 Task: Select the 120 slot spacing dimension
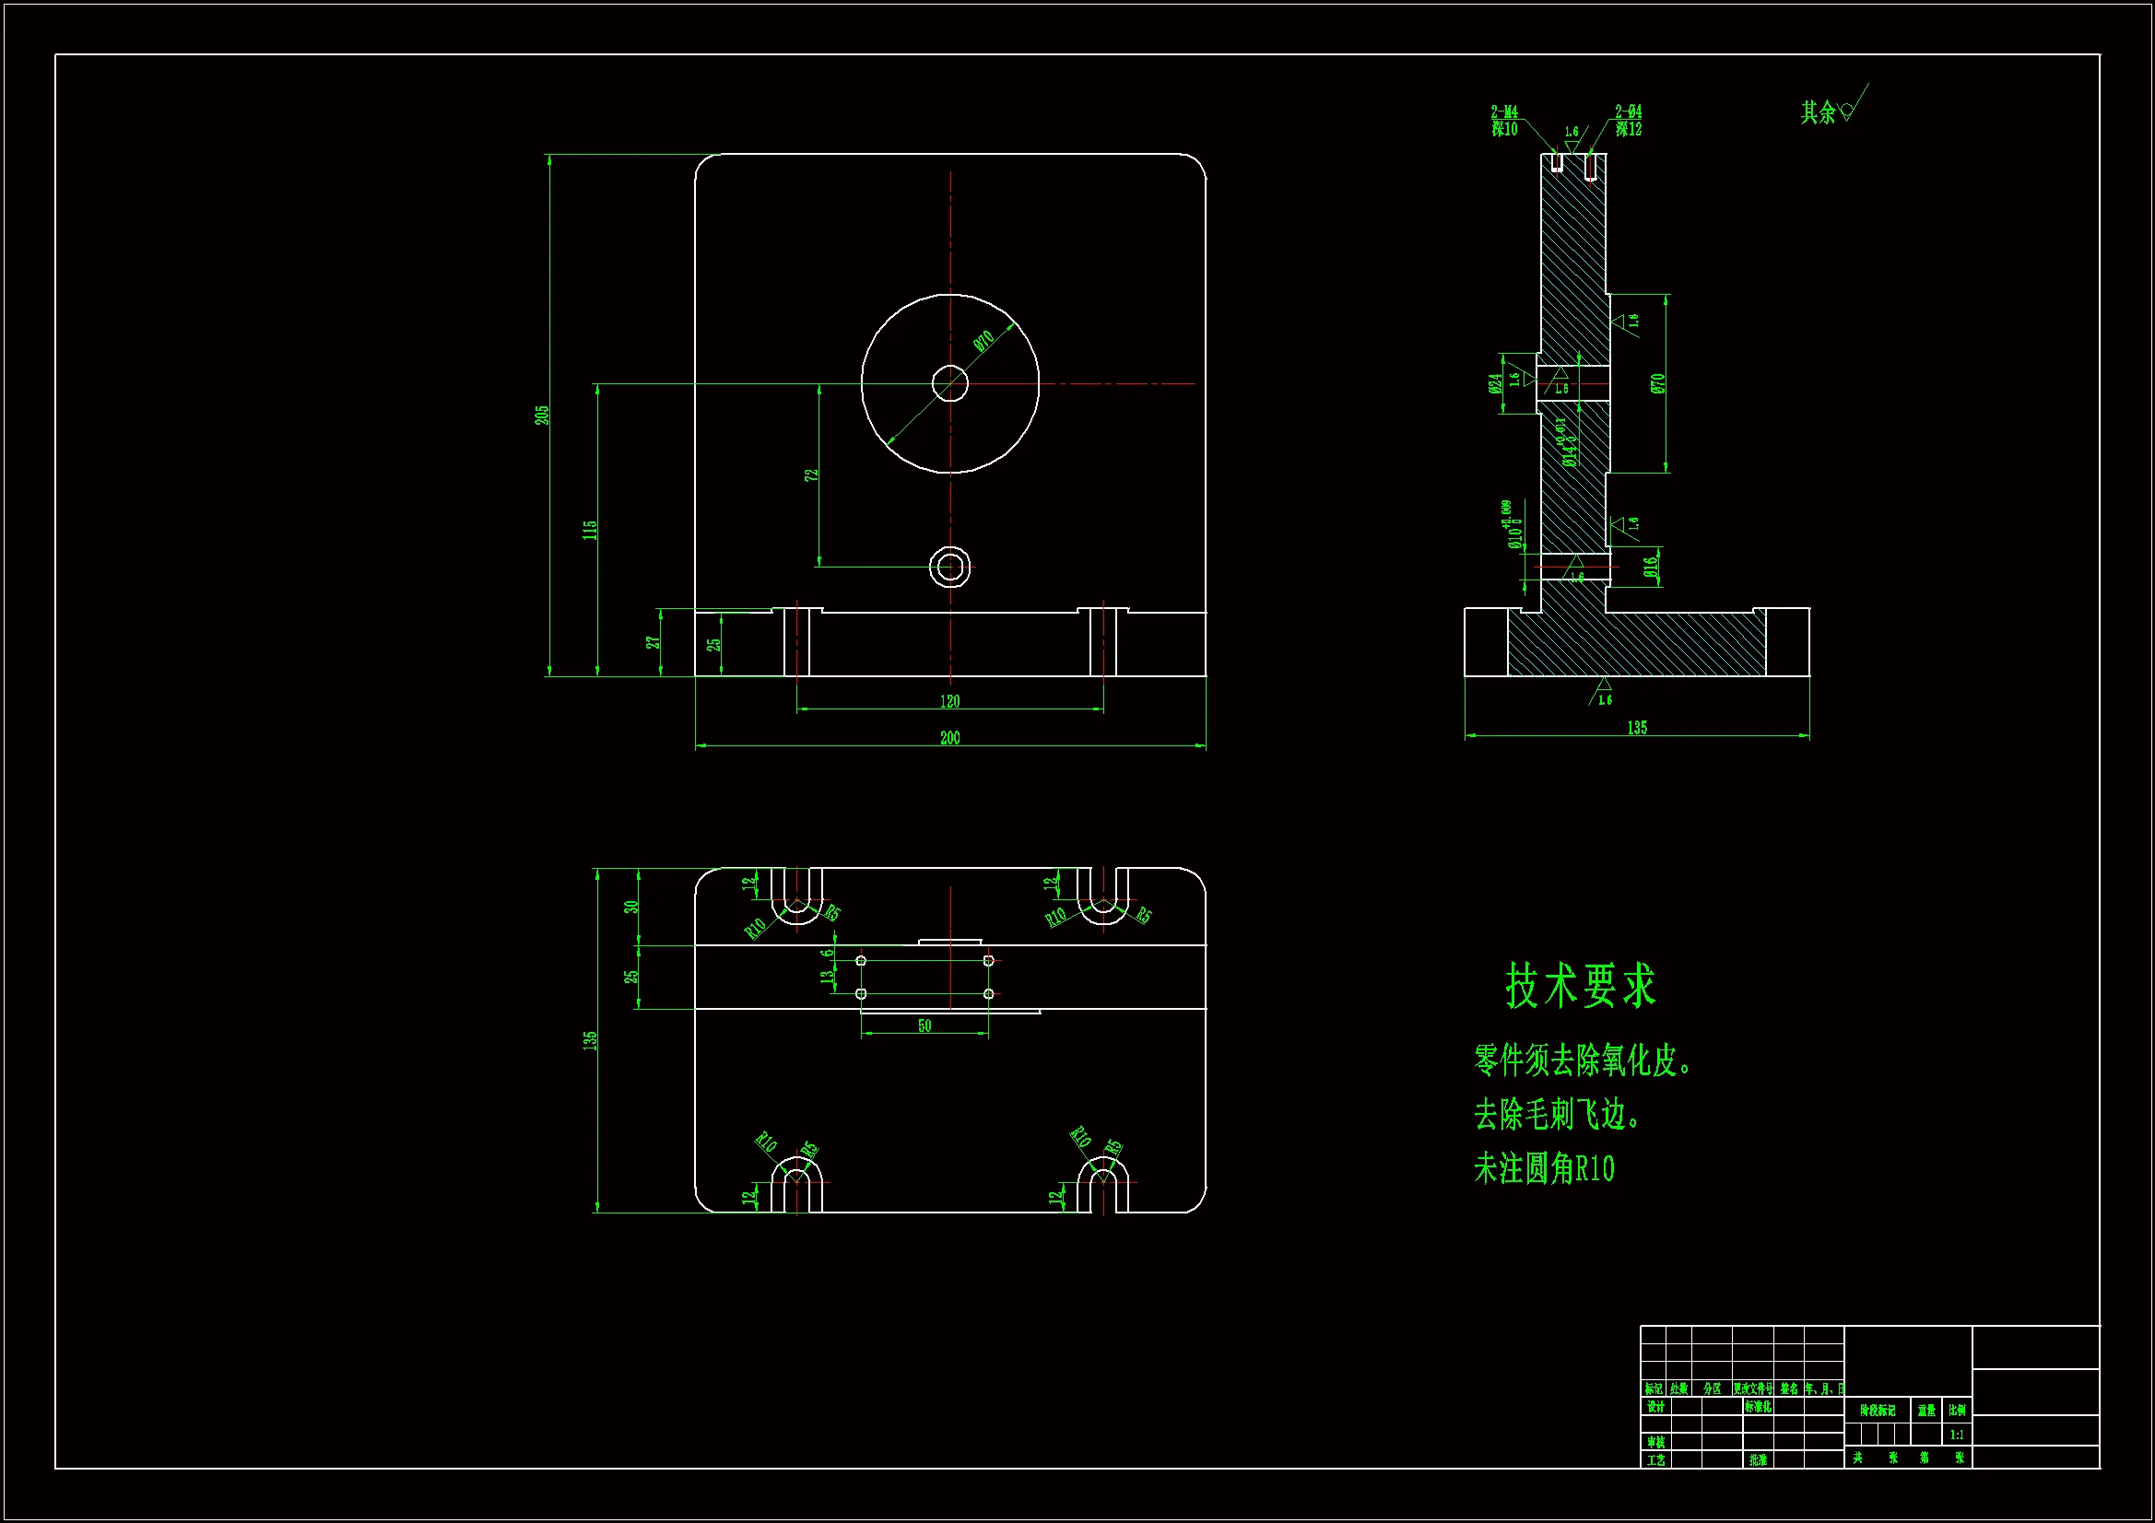click(950, 702)
